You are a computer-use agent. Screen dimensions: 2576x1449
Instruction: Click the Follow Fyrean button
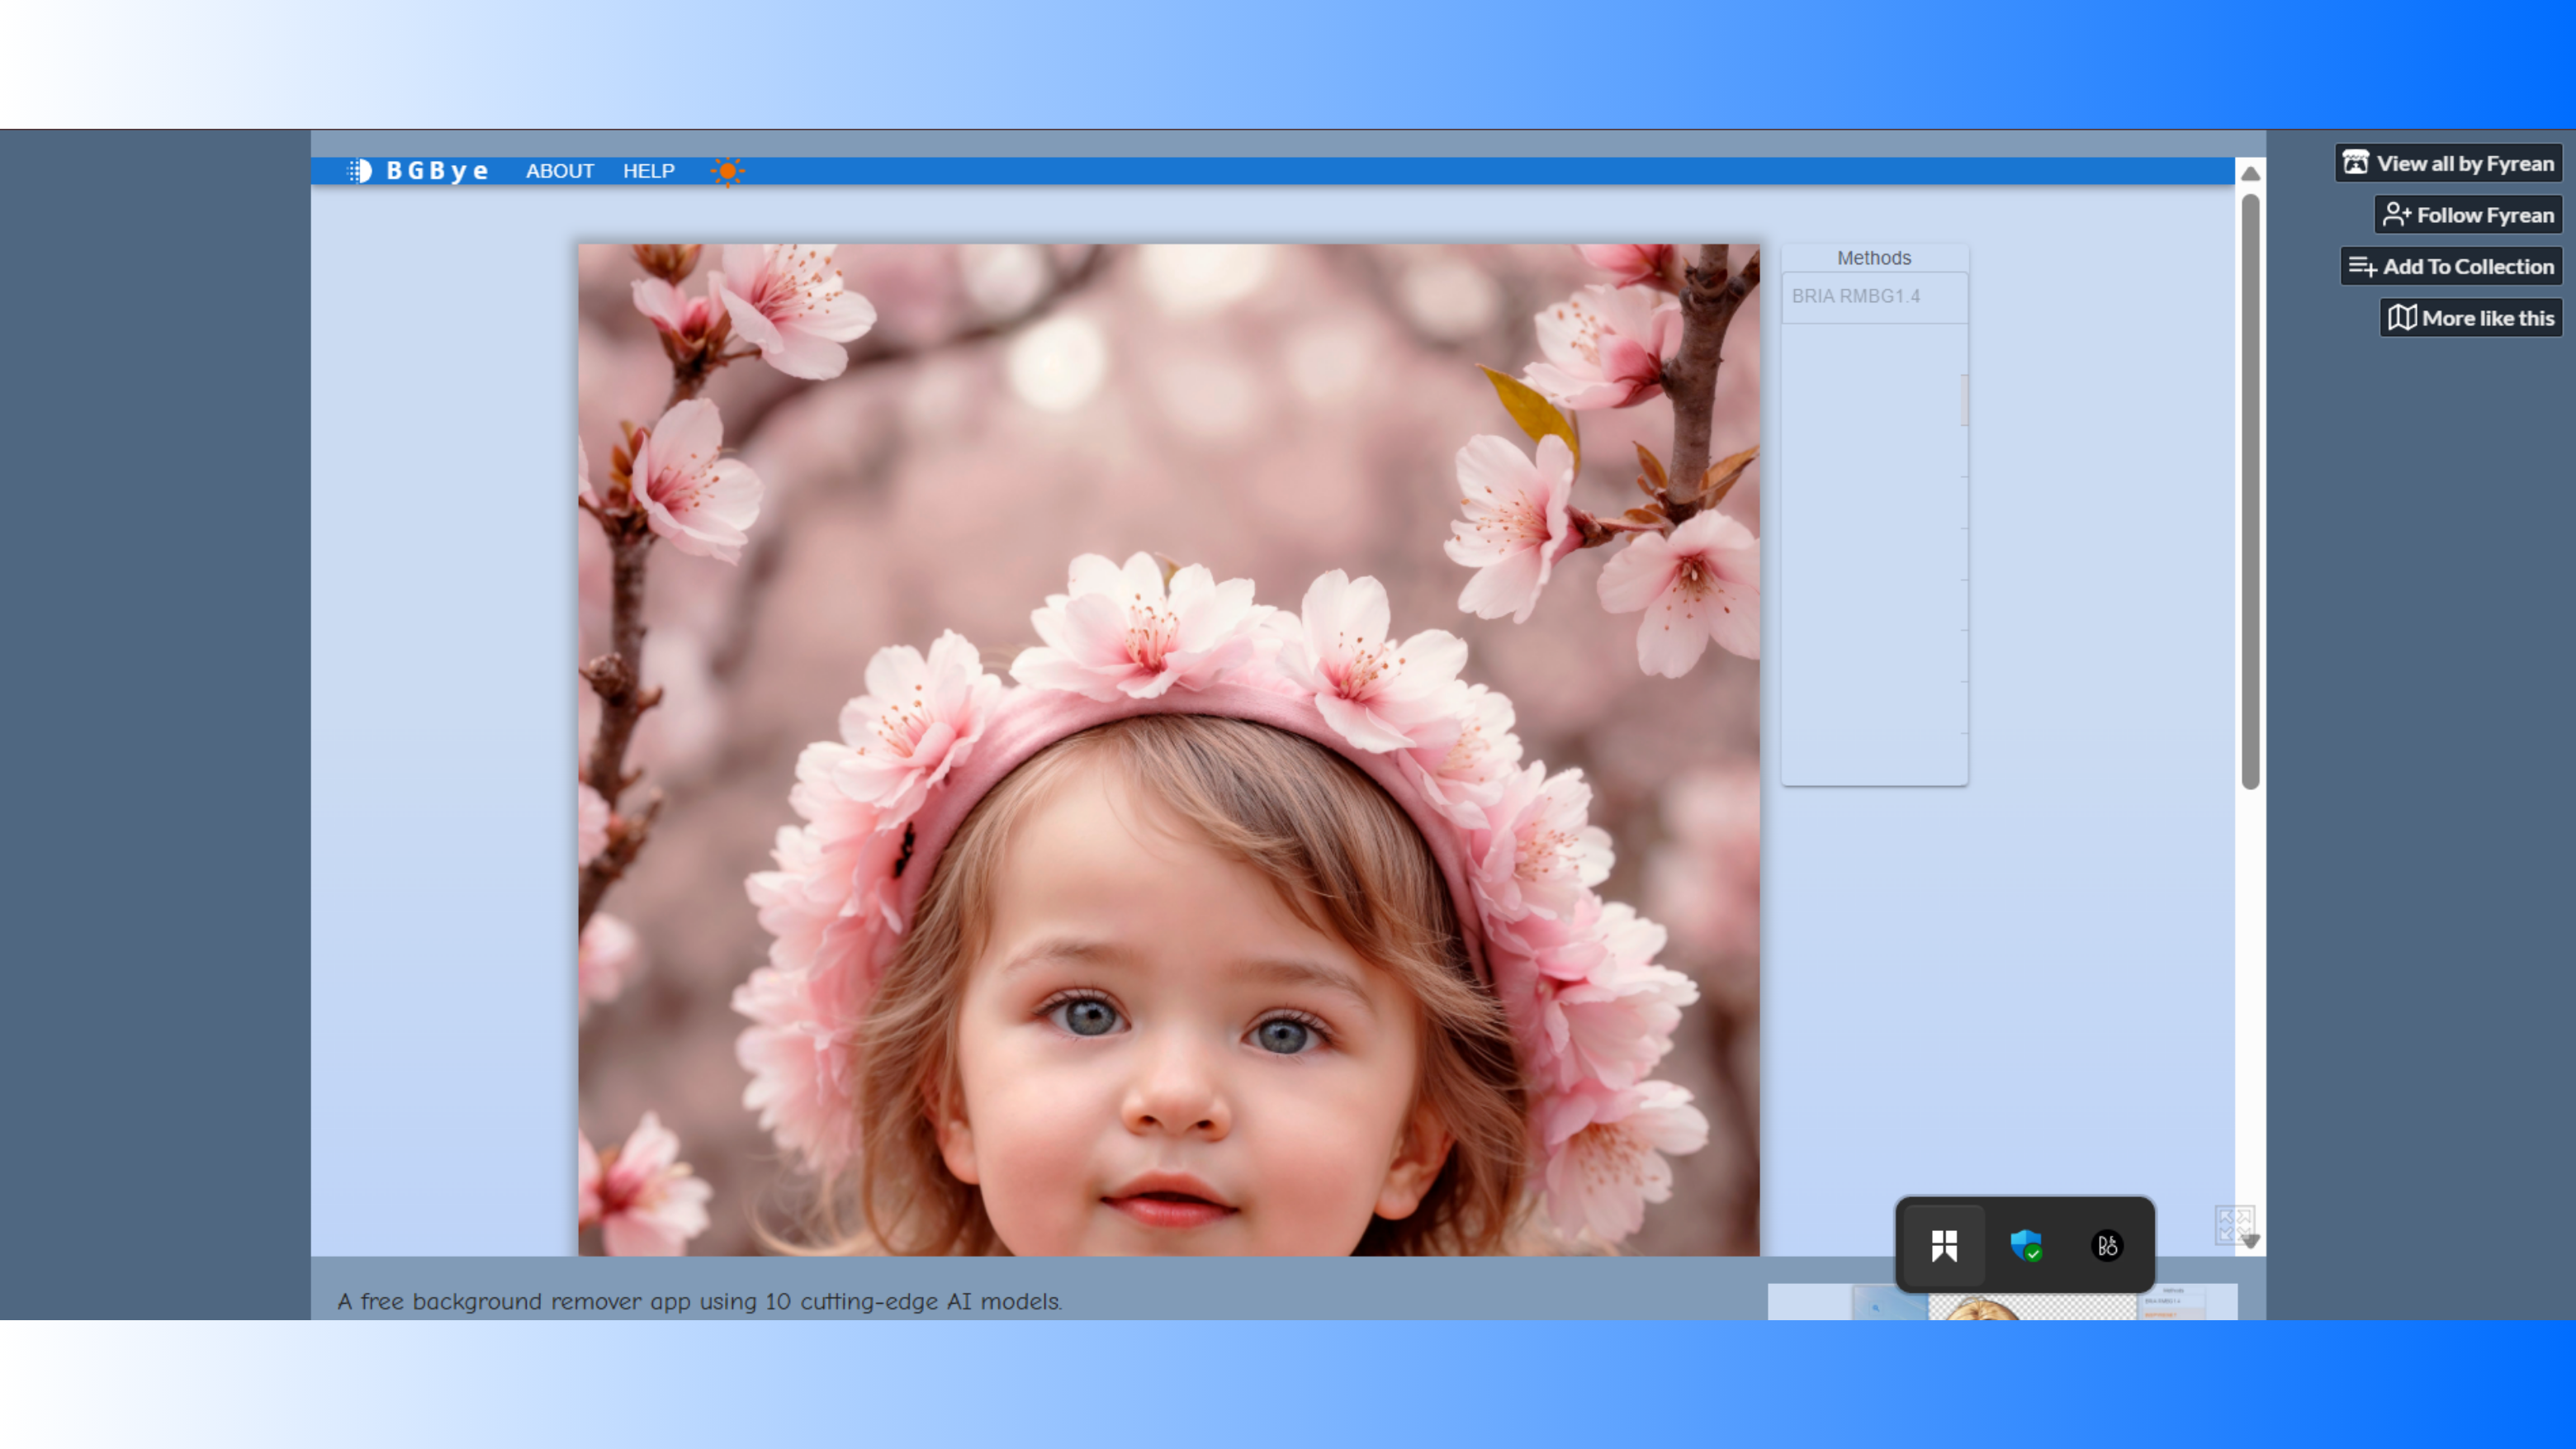[x=2484, y=215]
